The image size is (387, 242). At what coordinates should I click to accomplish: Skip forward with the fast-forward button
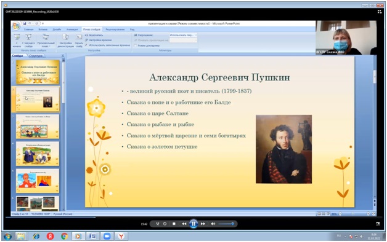[x=203, y=224]
